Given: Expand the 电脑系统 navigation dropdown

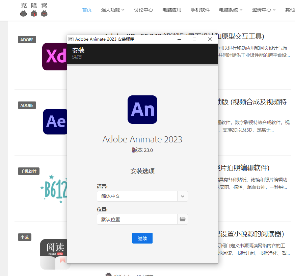Looking at the screenshot, I should click(231, 10).
